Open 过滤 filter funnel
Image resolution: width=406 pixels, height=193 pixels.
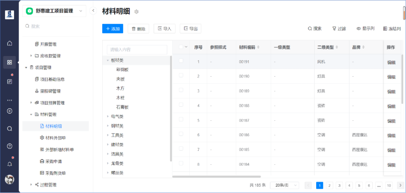coord(339,29)
